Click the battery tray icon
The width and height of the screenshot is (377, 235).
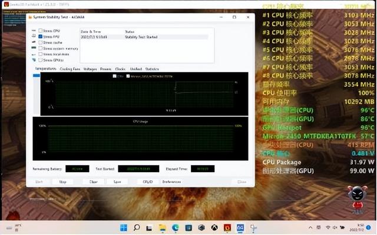point(342,227)
